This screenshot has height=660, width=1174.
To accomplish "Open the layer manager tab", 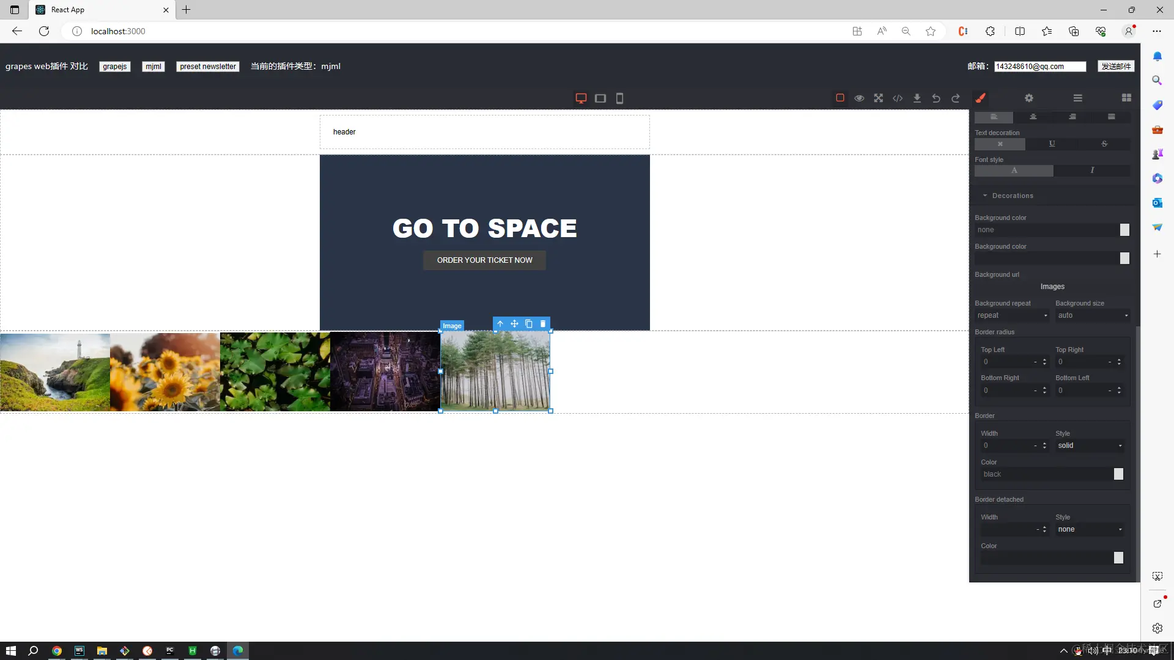I will 1078,98.
